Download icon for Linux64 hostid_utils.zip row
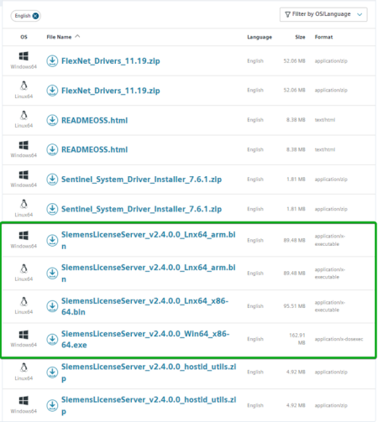The height and width of the screenshot is (422, 378). [52, 373]
